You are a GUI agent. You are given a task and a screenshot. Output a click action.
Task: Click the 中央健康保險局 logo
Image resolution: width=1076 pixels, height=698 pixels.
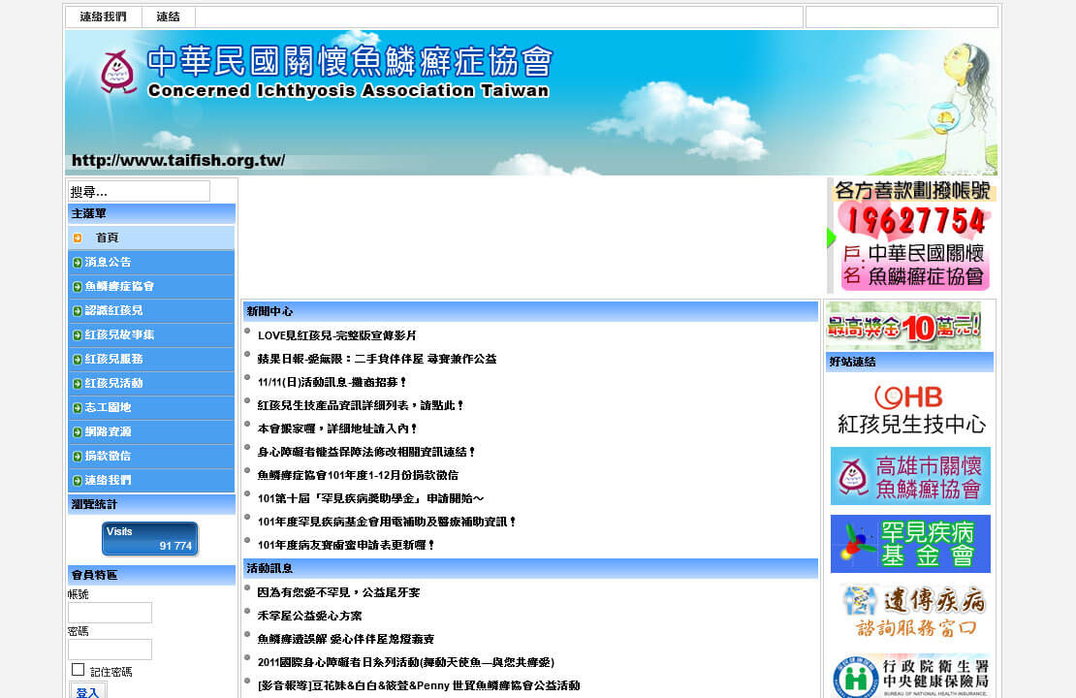click(909, 677)
